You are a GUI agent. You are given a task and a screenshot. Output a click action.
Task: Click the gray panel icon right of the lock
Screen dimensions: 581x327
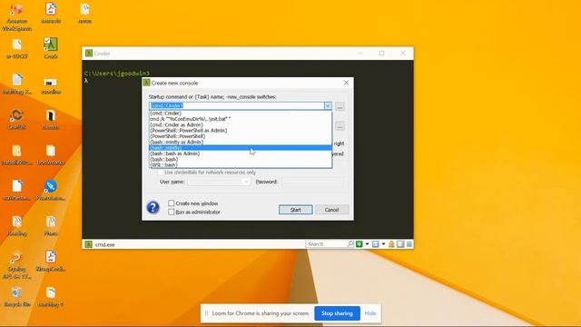400,244
